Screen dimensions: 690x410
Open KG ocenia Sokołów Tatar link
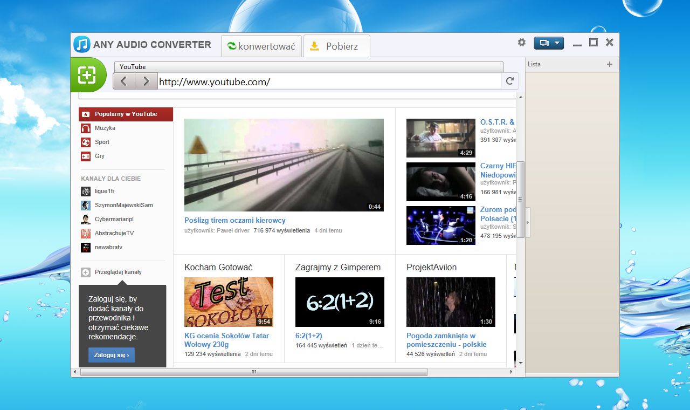coord(226,340)
